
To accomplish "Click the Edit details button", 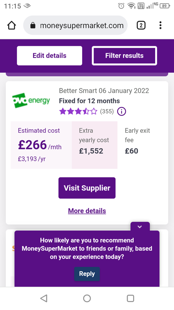I will pyautogui.click(x=49, y=55).
